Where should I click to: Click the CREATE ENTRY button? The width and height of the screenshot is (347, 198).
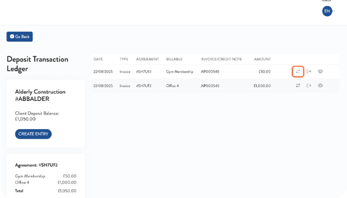pyautogui.click(x=33, y=134)
